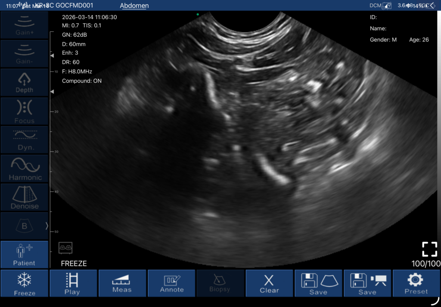Click the 100/100 frame counter
Screen dimensions: 441x307
(426, 263)
